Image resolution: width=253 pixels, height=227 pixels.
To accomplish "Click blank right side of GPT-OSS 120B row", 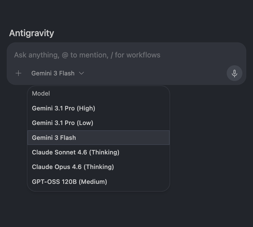I will (139, 182).
